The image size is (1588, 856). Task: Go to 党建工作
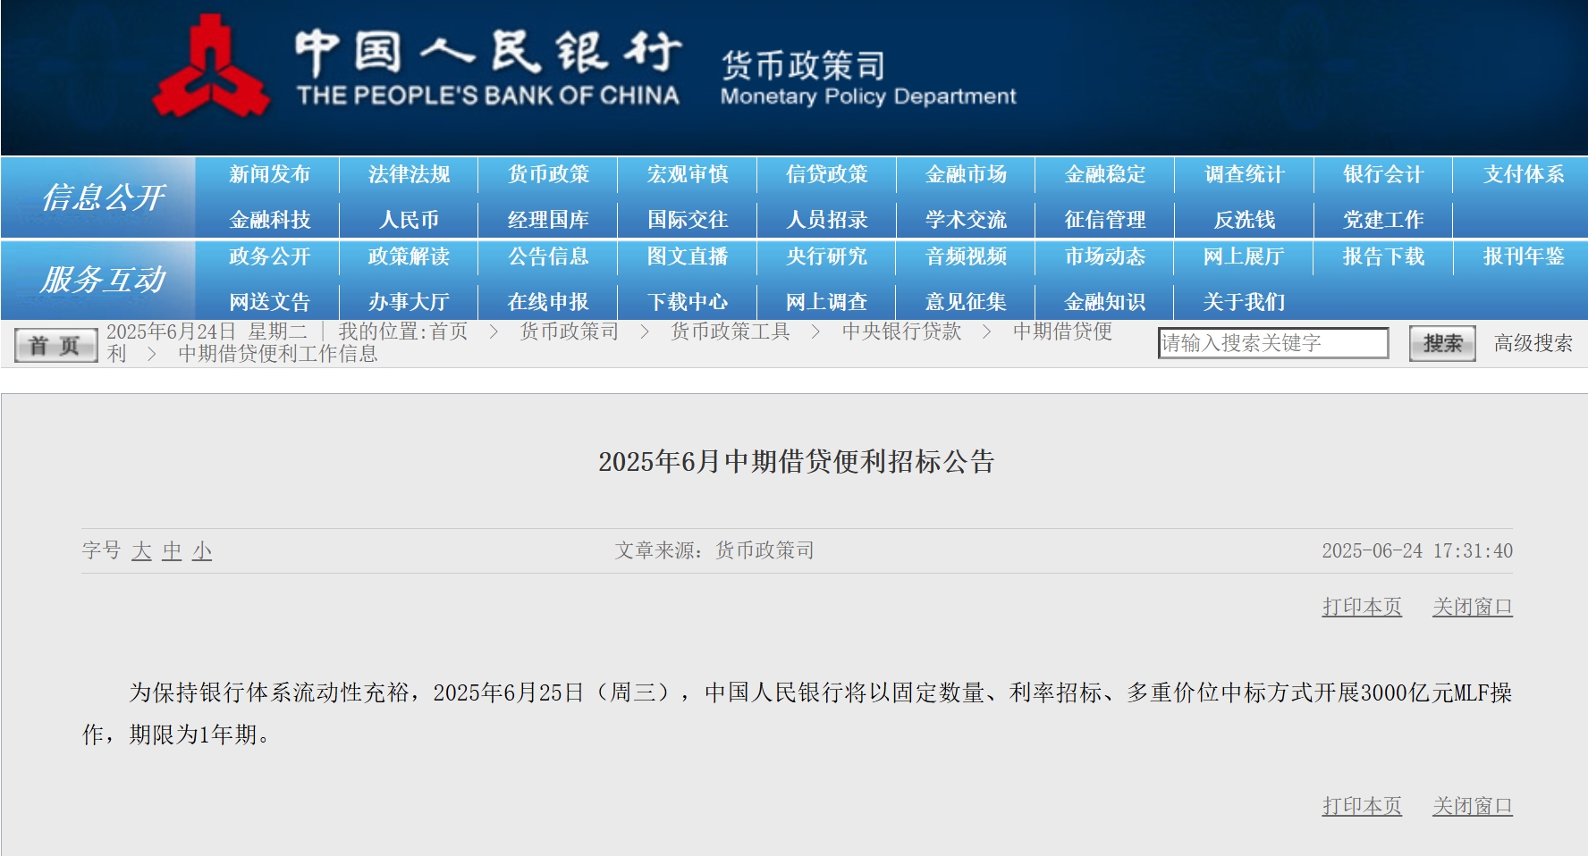coord(1383,220)
